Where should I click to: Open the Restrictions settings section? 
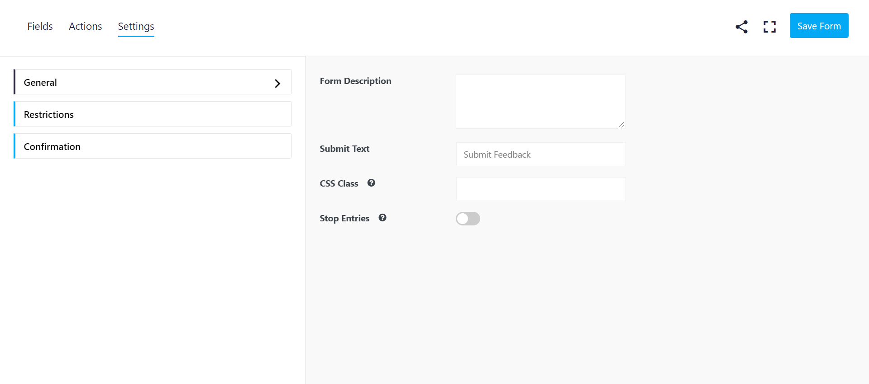tap(153, 114)
